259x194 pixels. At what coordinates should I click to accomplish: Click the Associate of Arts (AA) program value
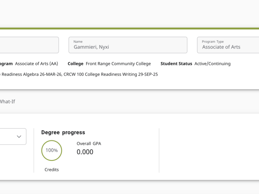click(x=36, y=64)
